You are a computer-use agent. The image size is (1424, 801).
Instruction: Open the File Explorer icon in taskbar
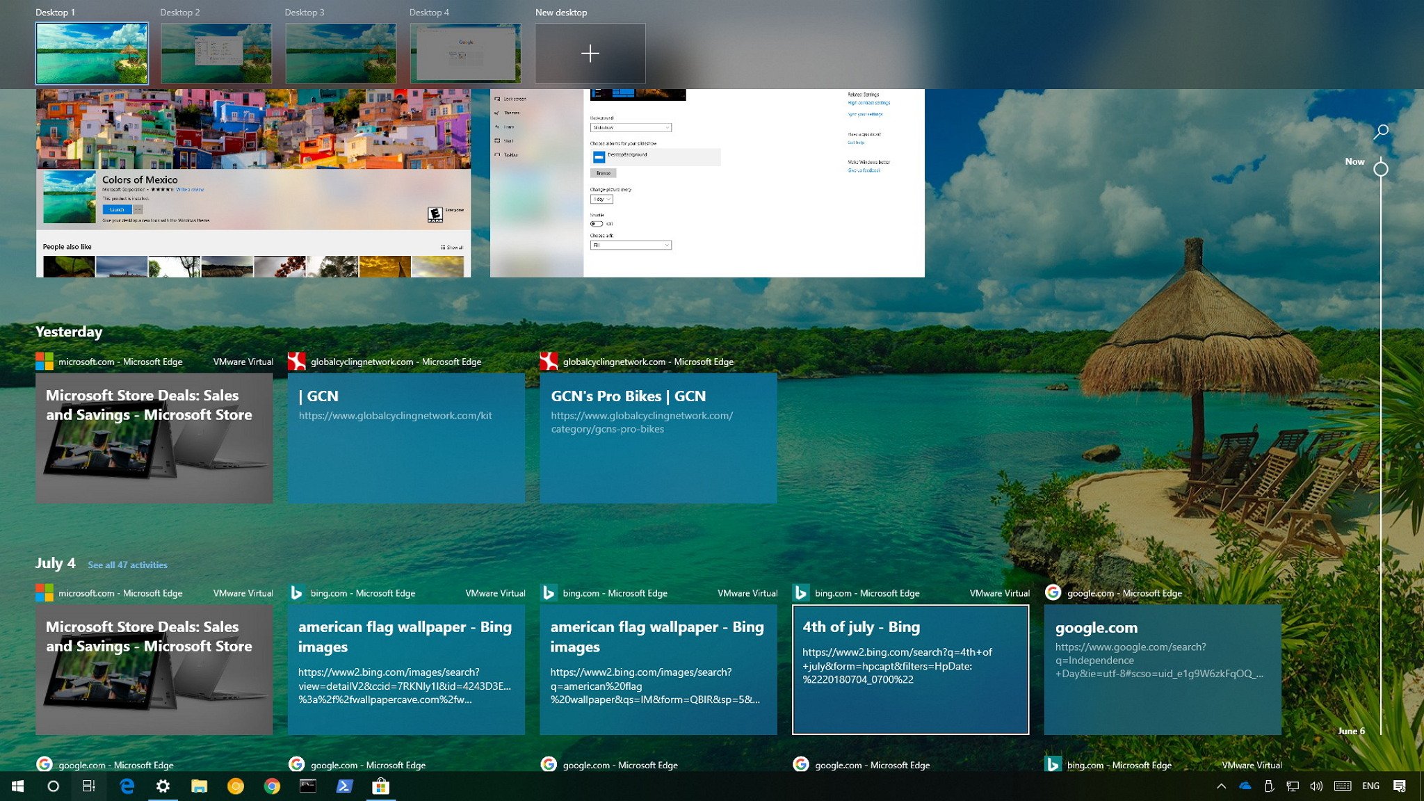(x=199, y=786)
